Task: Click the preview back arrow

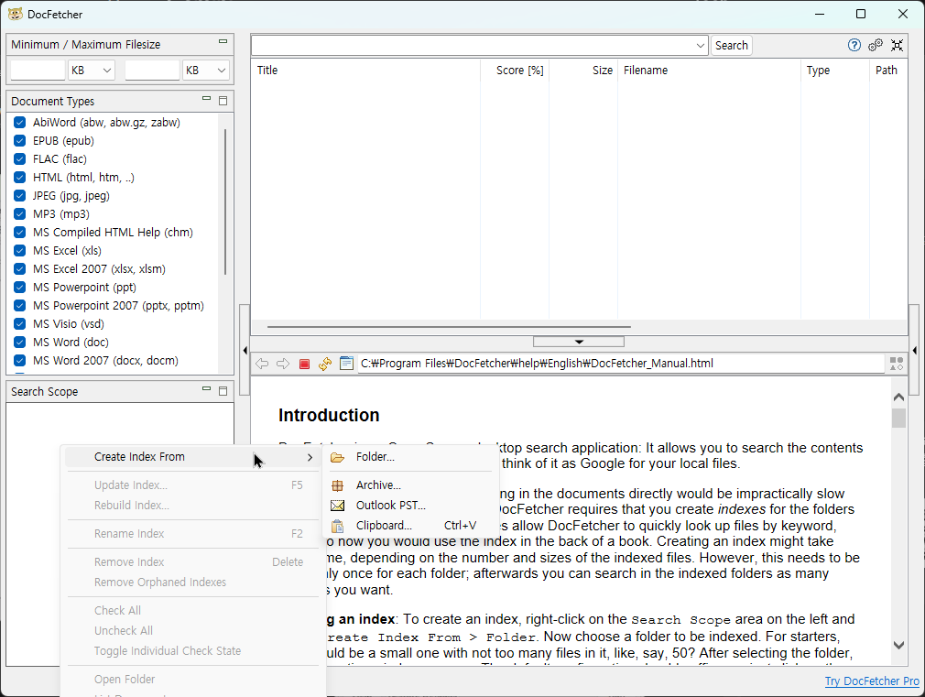Action: tap(262, 364)
